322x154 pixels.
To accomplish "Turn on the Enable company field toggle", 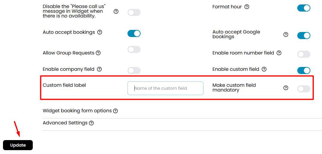I will pos(134,70).
